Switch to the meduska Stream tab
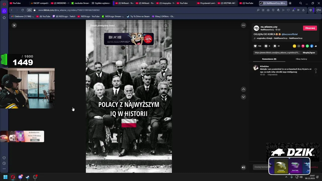 point(80,3)
